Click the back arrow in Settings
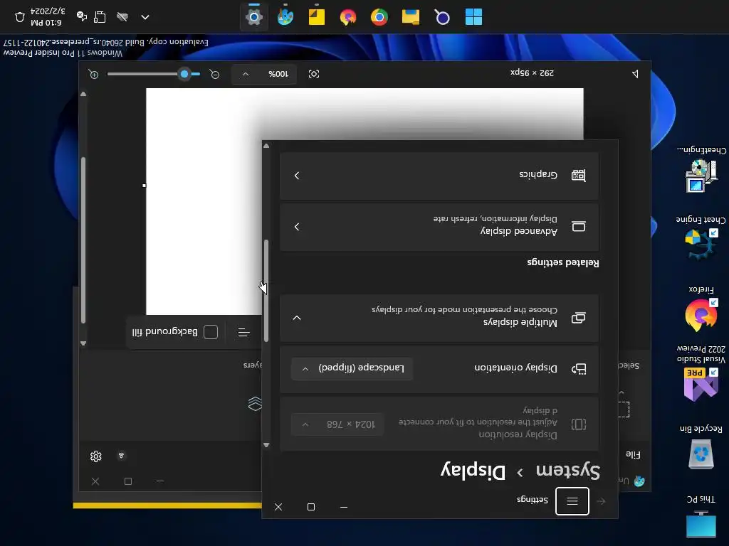This screenshot has width=729, height=546. pos(601,501)
